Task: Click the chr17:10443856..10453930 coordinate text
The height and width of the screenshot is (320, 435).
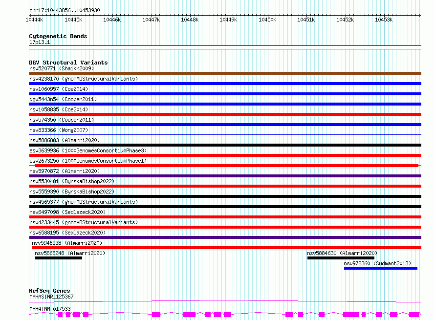Action: pyautogui.click(x=65, y=10)
